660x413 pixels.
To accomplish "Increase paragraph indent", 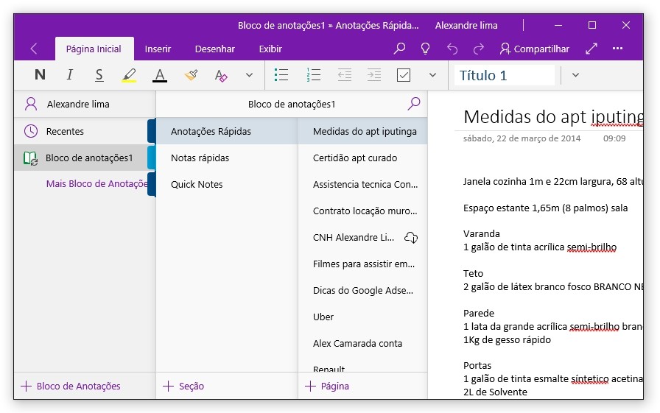I will [374, 75].
